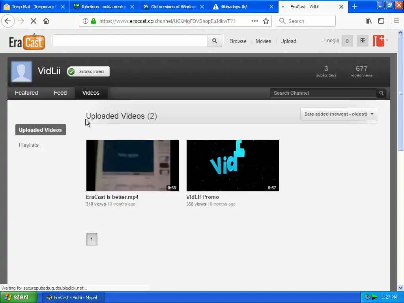The height and width of the screenshot is (303, 404).
Task: Stop loading the page
Action: coord(34,21)
